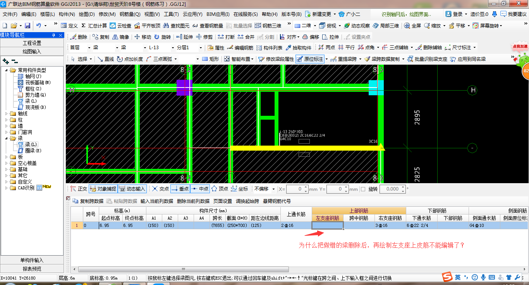The height and width of the screenshot is (285, 529).
Task: Select the 修剪 trim tool
Action: [x=204, y=37]
